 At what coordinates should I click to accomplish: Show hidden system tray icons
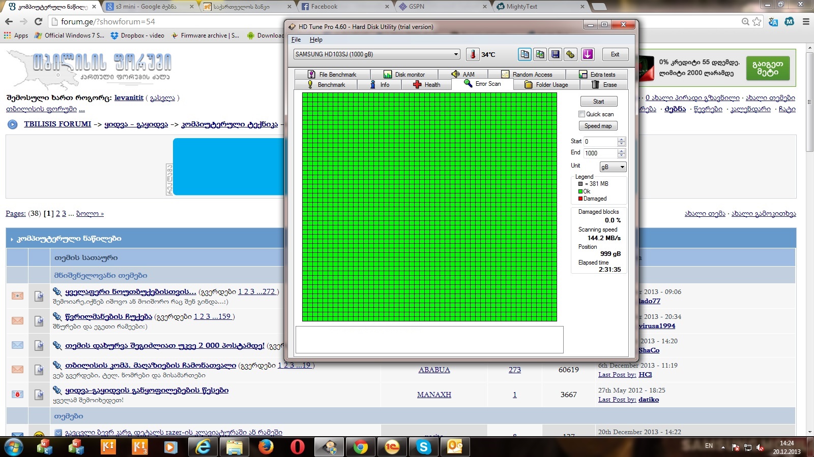click(723, 447)
